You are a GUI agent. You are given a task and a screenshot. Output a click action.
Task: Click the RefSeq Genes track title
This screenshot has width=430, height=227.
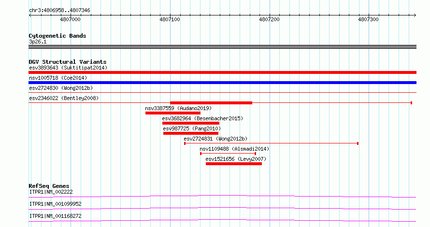pos(49,186)
